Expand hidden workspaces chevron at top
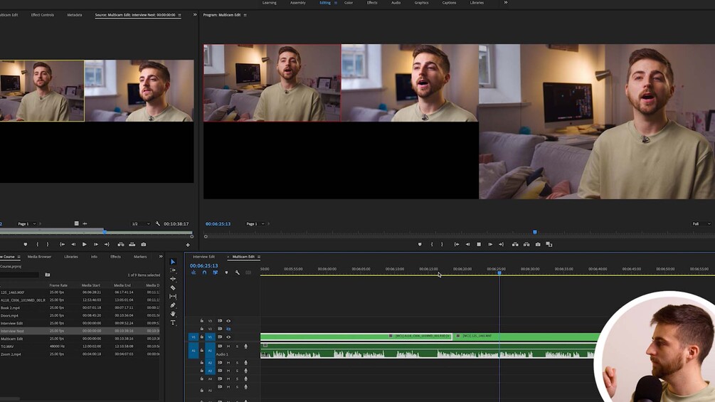Viewport: 715px width, 402px height. [x=505, y=3]
